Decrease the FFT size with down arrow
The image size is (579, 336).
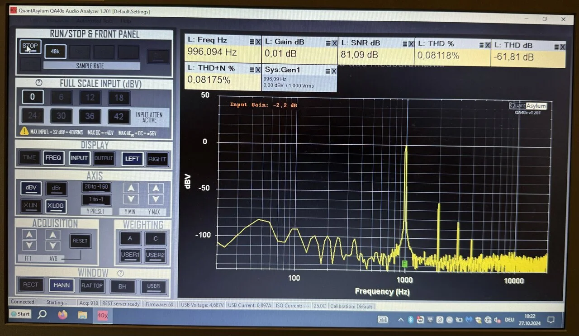29,245
